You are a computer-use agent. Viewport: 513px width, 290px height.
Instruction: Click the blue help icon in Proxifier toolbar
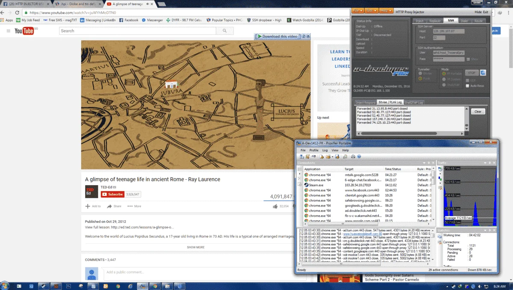(359, 157)
